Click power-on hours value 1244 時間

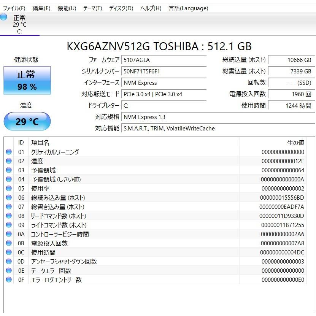point(291,106)
